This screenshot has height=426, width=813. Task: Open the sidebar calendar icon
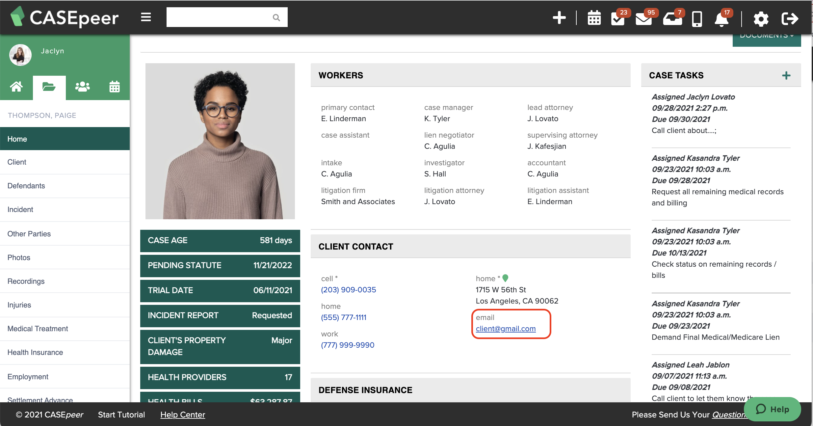click(115, 87)
